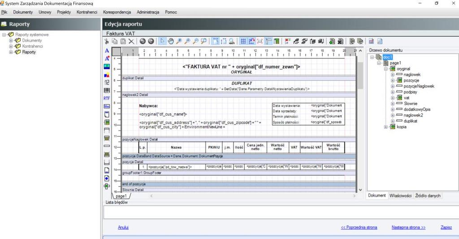This screenshot has height=239, width=459.
Task: Expand the Raporty folder node
Action: pos(11,52)
